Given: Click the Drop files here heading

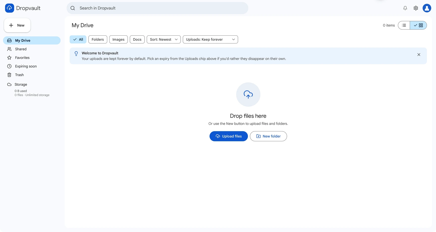Looking at the screenshot, I should tap(248, 116).
